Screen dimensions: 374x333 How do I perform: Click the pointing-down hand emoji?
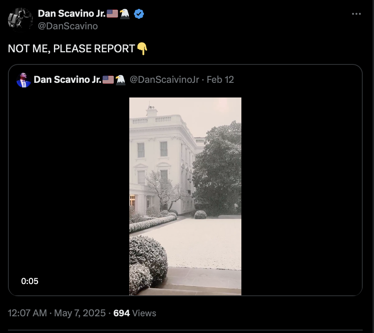(142, 49)
